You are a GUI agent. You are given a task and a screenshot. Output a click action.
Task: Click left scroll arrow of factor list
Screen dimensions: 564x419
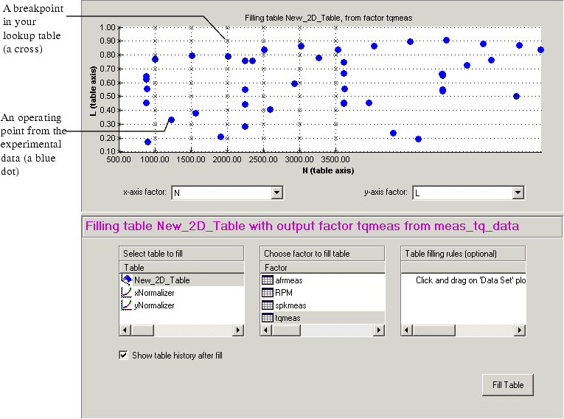[266, 330]
